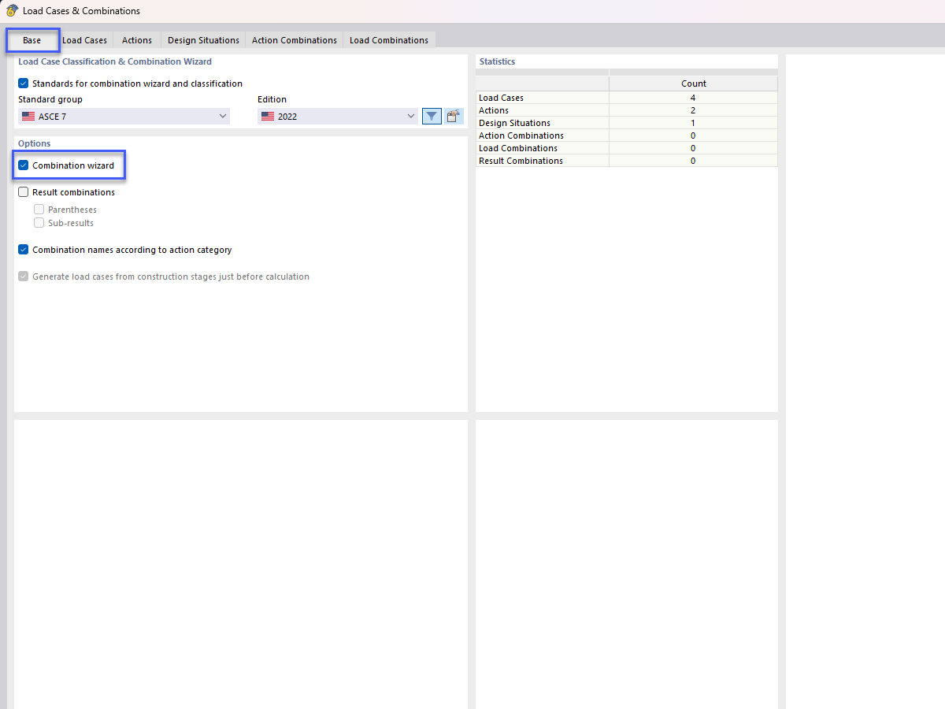This screenshot has width=945, height=709.
Task: Disable the Combination wizard checkbox
Action: pos(23,165)
